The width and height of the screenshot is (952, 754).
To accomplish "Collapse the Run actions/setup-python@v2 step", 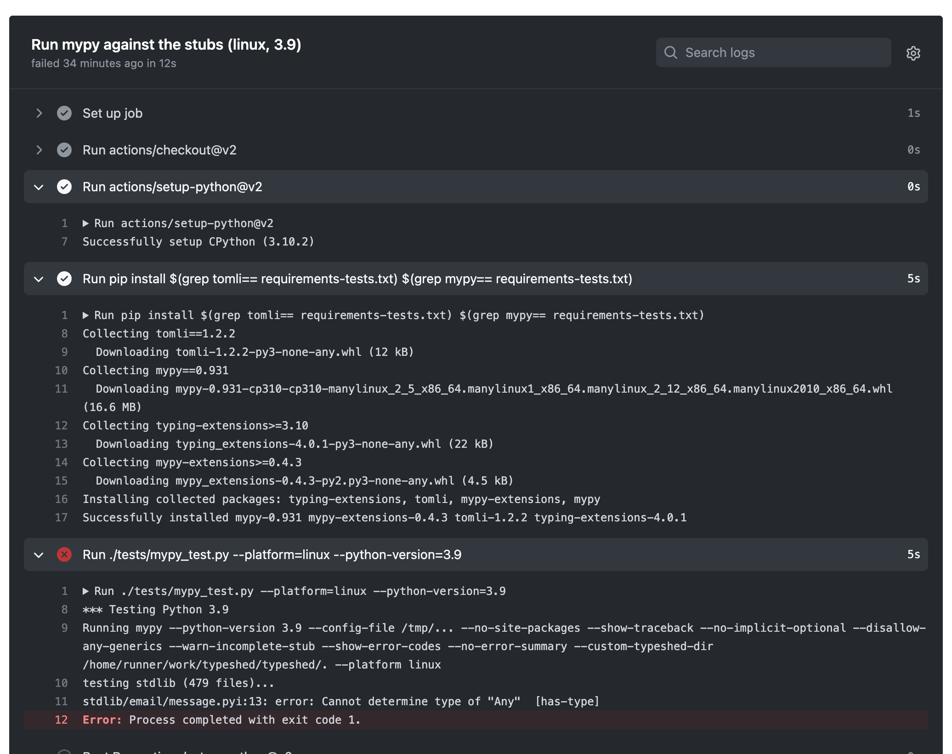I will (x=39, y=187).
